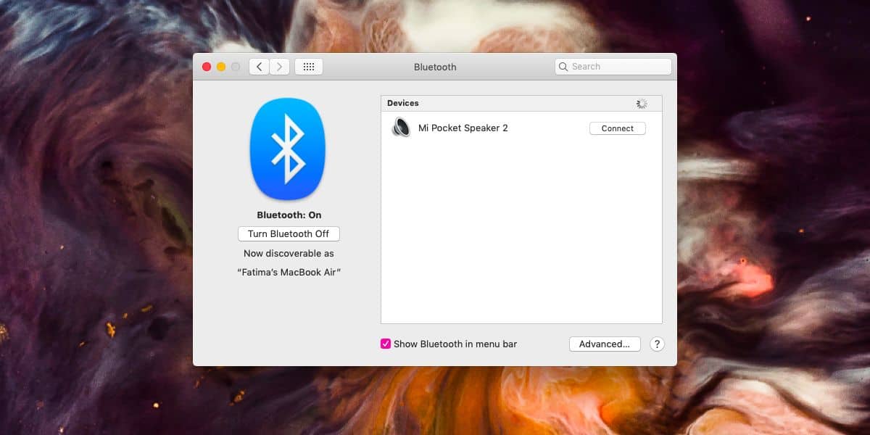Screen dimensions: 870x435
Task: Connect to Mi Pocket Speaker 2
Action: 617,128
